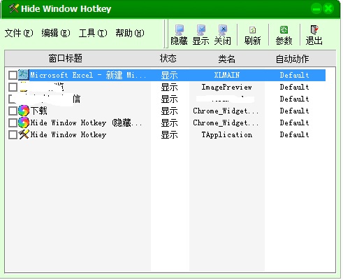343x280 pixels.
Task: Tick the checkbox for the ImagePreview row
Action: click(13, 87)
